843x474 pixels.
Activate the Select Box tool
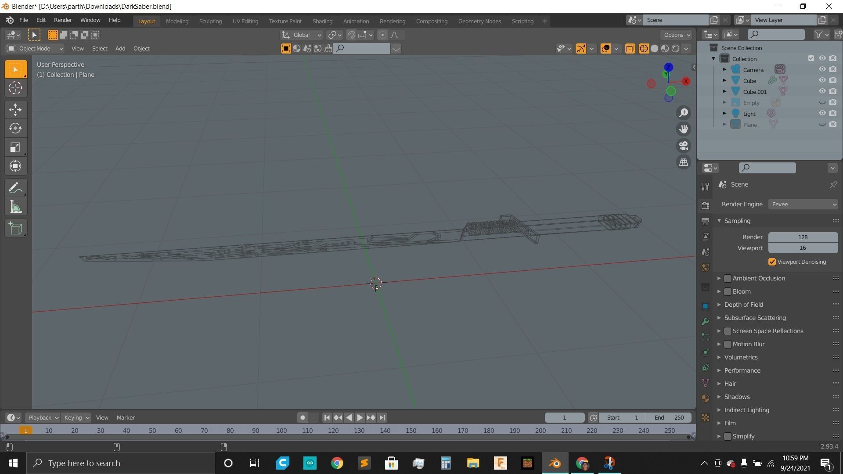(15, 69)
